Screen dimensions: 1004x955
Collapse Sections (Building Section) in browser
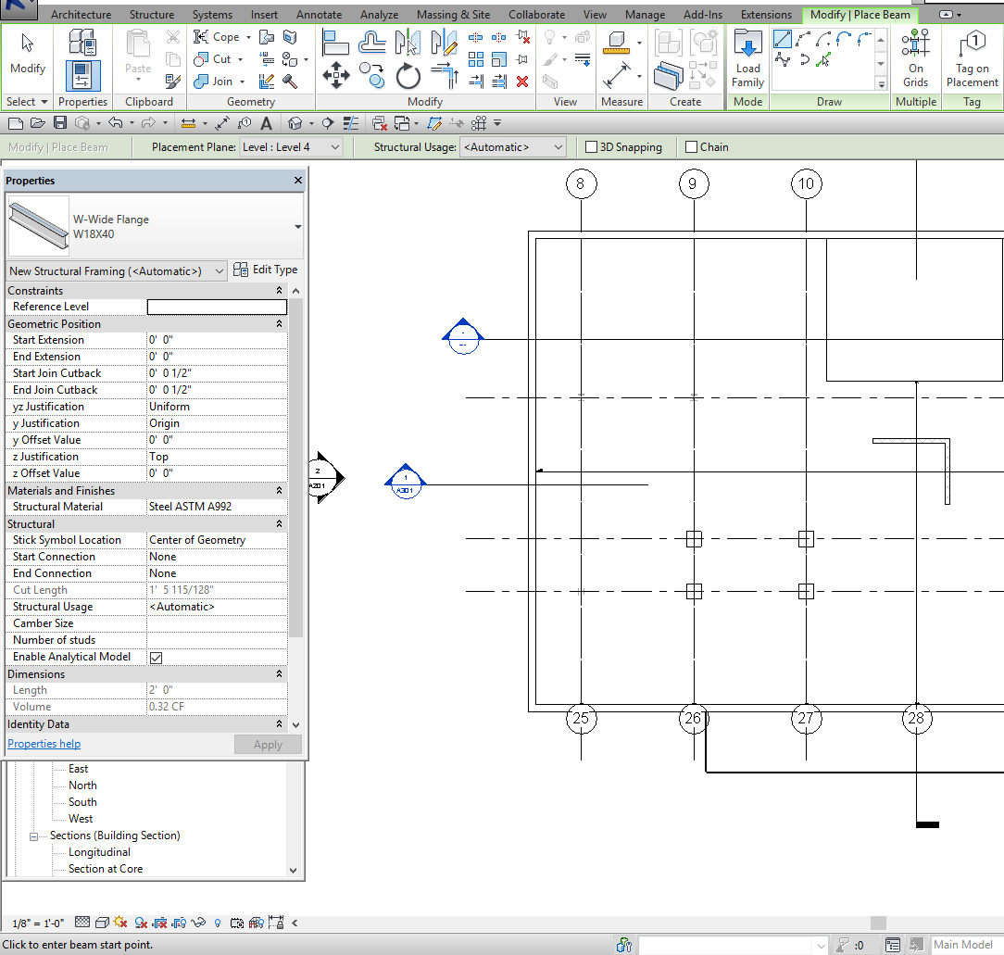[32, 835]
